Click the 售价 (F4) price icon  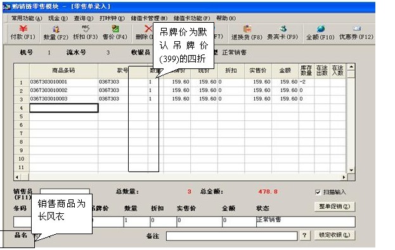tap(115, 33)
